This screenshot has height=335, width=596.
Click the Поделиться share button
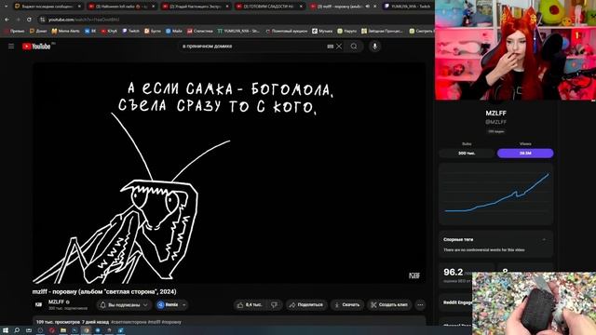click(306, 304)
